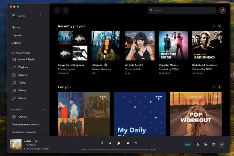Viewport: 234px width, 156px height.
Task: Open Artists in My Collection
Action: pyautogui.click(x=19, y=98)
